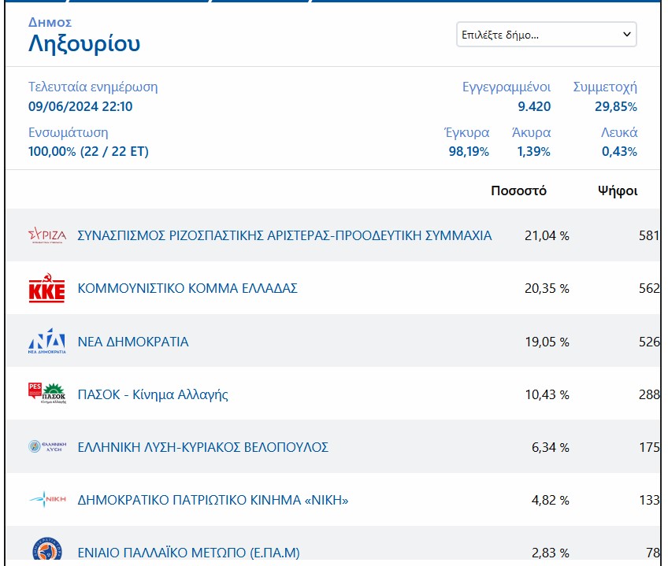
Task: Click the Νέα Δημοκρατία party logo
Action: (x=46, y=341)
